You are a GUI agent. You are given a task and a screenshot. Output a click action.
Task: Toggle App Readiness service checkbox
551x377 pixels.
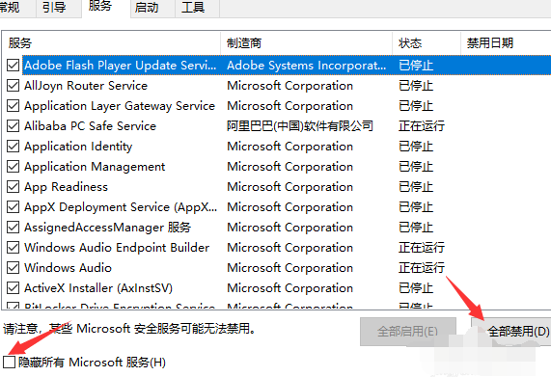13,186
